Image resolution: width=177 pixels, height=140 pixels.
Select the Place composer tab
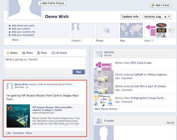[42, 53]
